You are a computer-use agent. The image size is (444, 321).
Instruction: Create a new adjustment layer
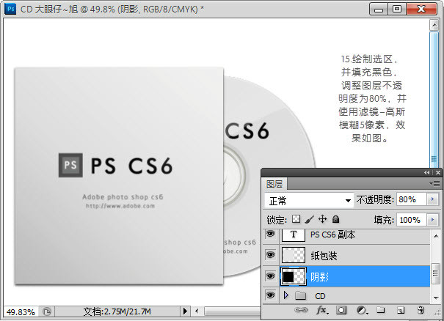361,311
